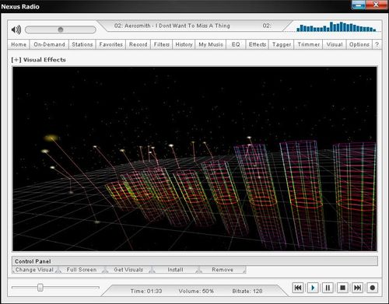Image resolution: width=389 pixels, height=304 pixels.
Task: Open the Record tab
Action: (138, 44)
